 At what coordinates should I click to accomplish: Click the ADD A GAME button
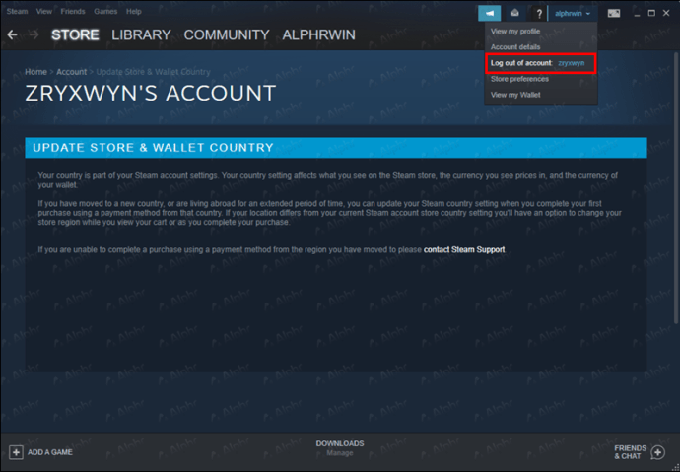coord(40,452)
